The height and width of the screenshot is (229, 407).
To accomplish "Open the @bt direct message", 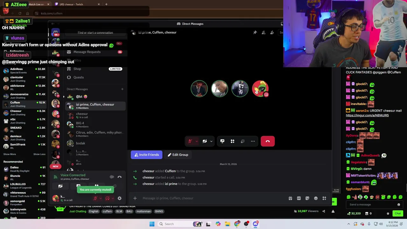I will (x=95, y=97).
